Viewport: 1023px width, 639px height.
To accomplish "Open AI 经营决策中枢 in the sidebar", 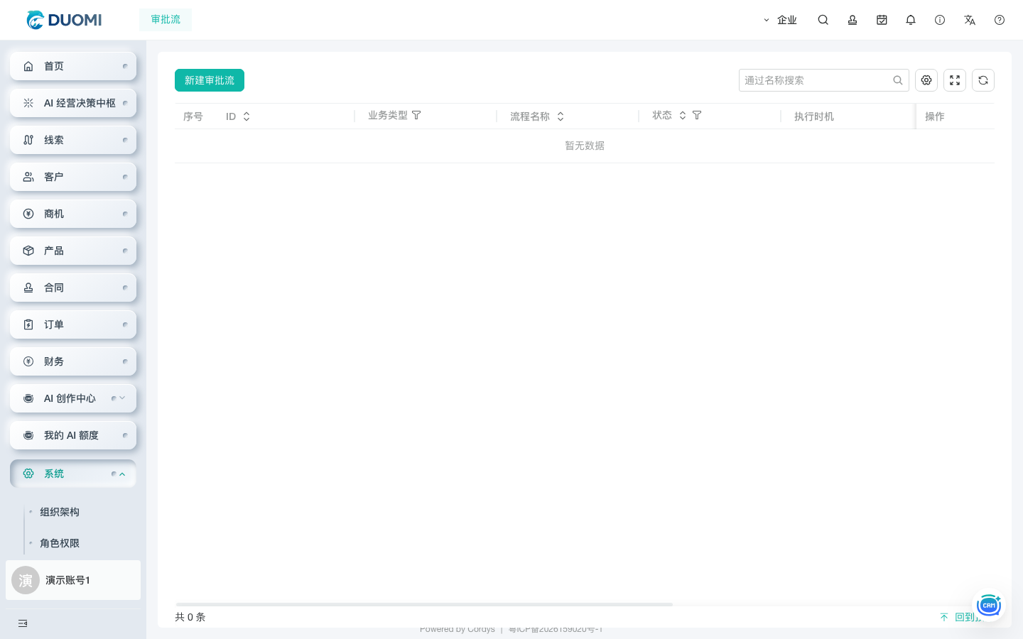I will (73, 103).
